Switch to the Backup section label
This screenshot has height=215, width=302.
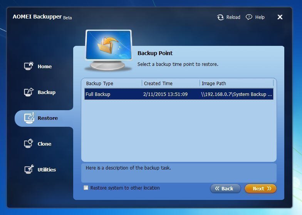tap(47, 92)
